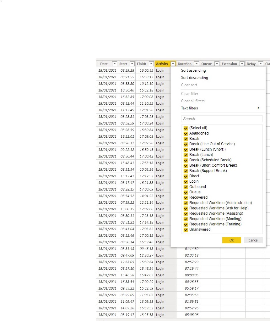Uncheck the Outbound checkbox
Screen dimensions: 270x321
pos(186,187)
